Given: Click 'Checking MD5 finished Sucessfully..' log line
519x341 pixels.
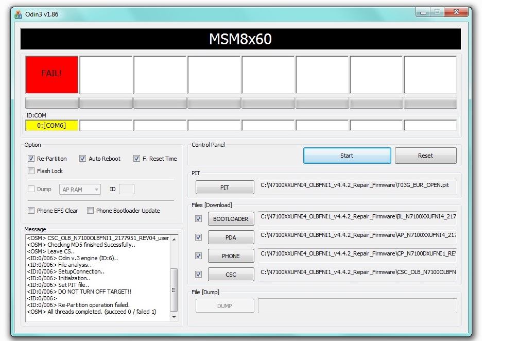Looking at the screenshot, I should click(81, 245).
